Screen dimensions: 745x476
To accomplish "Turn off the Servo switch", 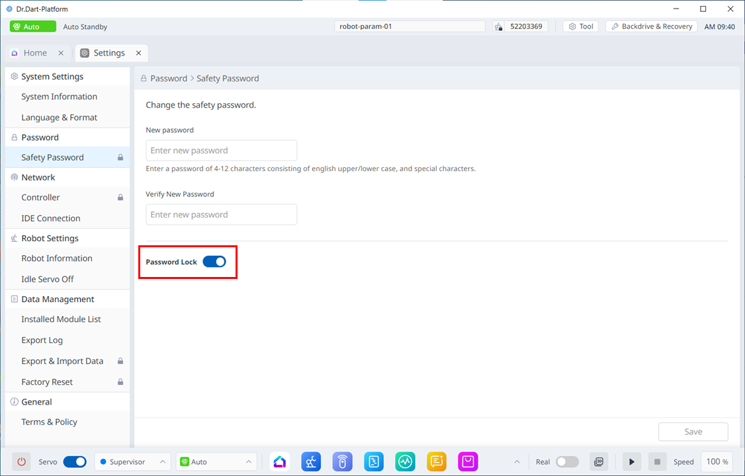I will [75, 461].
